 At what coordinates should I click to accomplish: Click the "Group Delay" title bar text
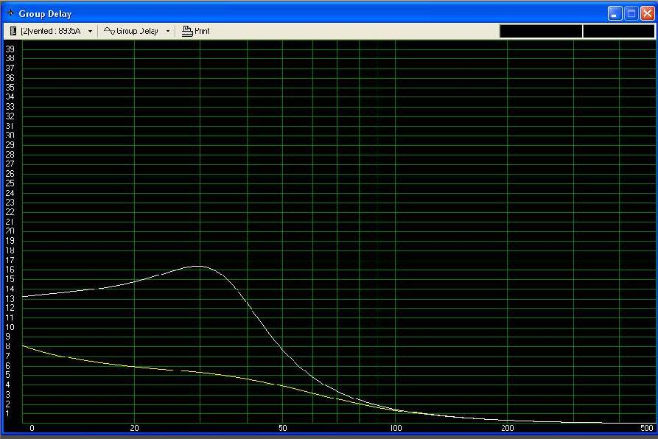point(46,14)
